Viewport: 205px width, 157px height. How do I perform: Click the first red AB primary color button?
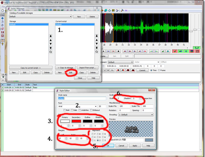[x=118, y=70]
